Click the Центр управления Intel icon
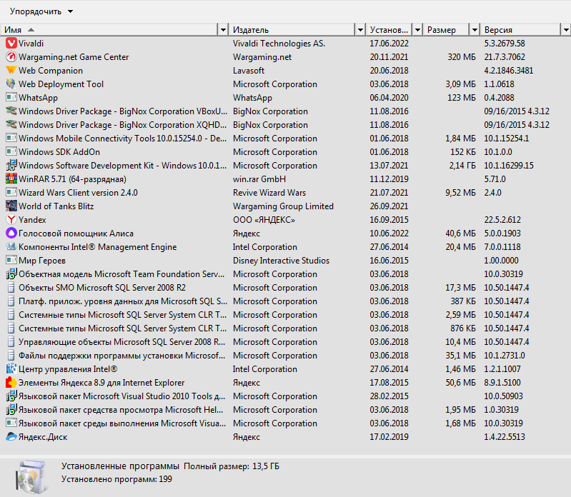Image resolution: width=571 pixels, height=497 pixels. pyautogui.click(x=11, y=369)
